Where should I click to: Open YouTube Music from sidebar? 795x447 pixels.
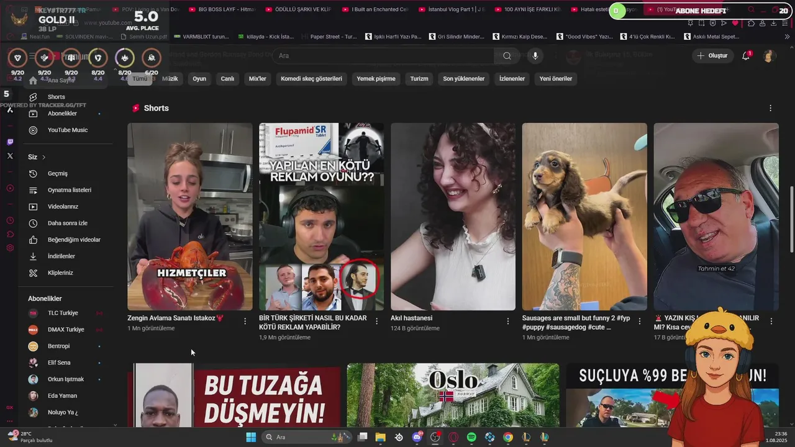coord(68,130)
